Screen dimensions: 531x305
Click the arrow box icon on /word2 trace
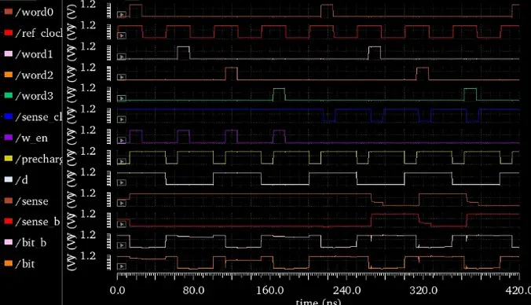coord(122,77)
